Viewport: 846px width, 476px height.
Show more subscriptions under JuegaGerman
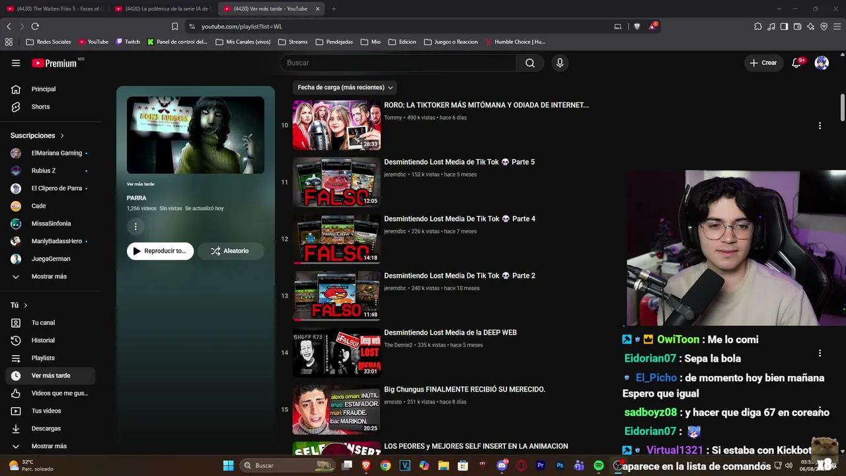pos(50,276)
